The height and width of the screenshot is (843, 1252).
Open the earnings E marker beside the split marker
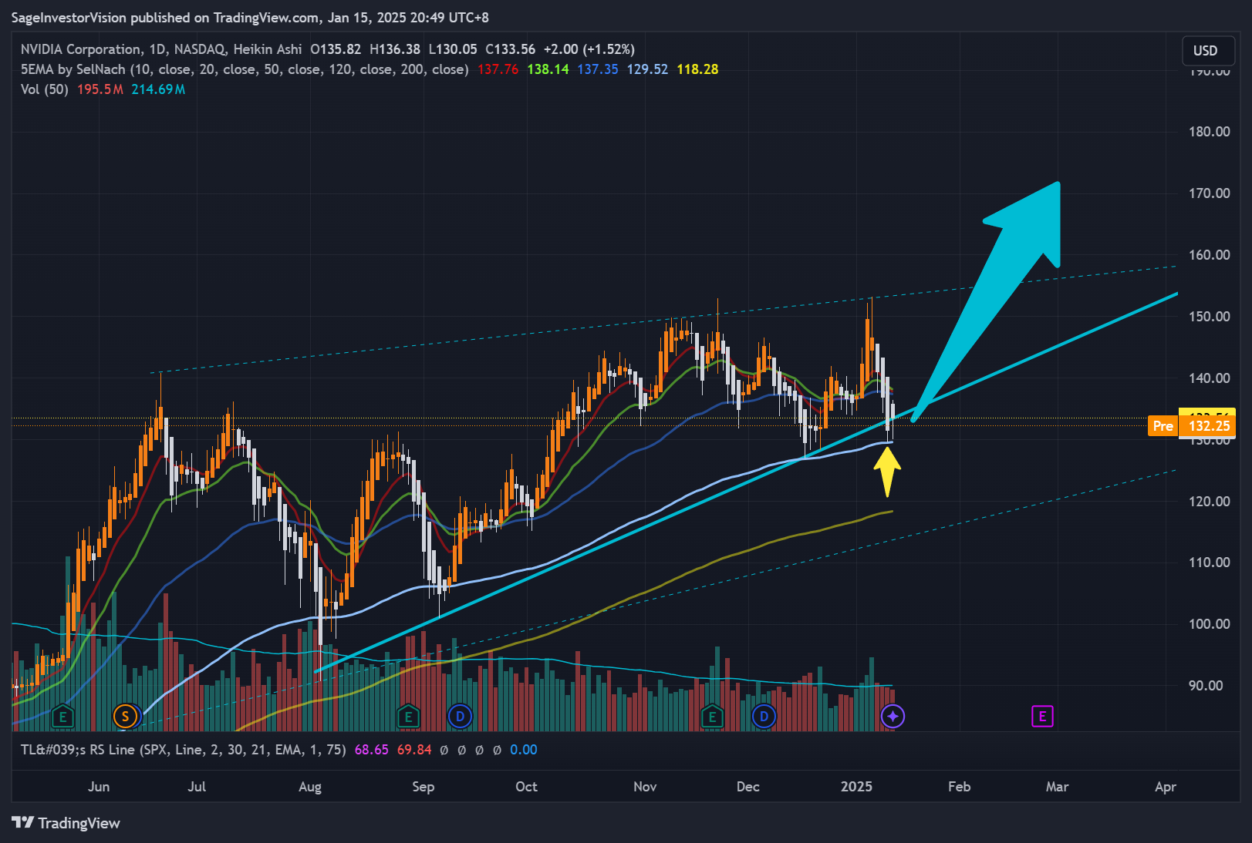[62, 717]
